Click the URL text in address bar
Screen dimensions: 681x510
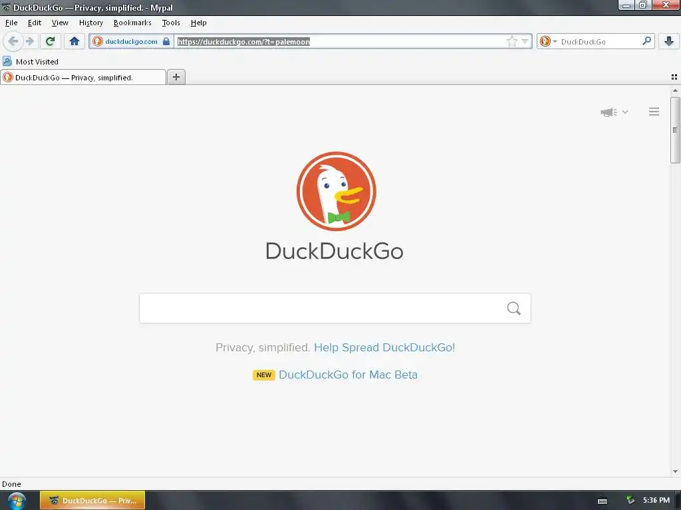(x=243, y=42)
